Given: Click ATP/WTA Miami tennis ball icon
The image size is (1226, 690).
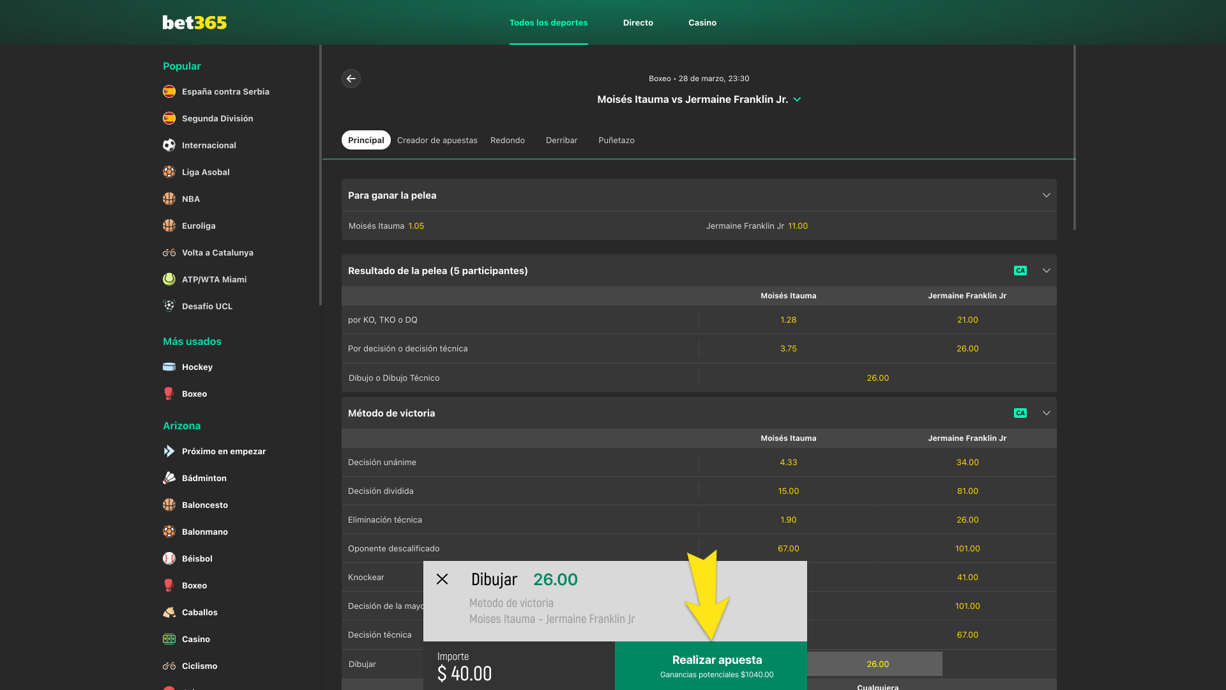Looking at the screenshot, I should (169, 279).
